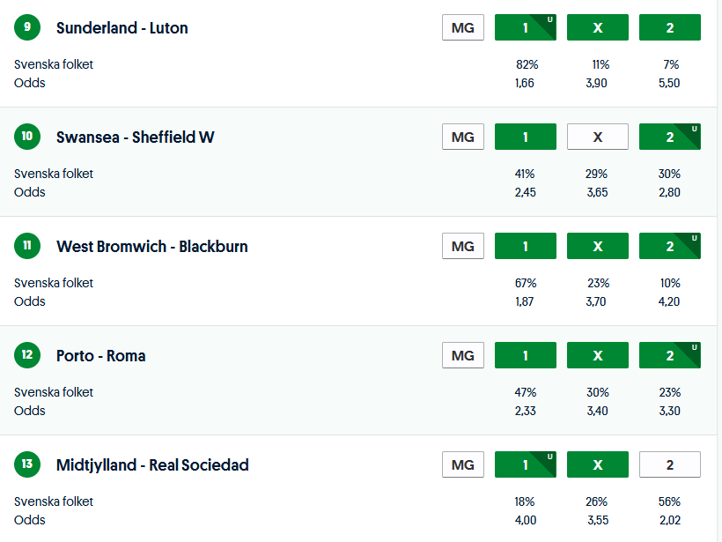Enable away win 2 for Midtjylland - Real Sociedad
Viewport: 722px width, 542px height.
[670, 464]
